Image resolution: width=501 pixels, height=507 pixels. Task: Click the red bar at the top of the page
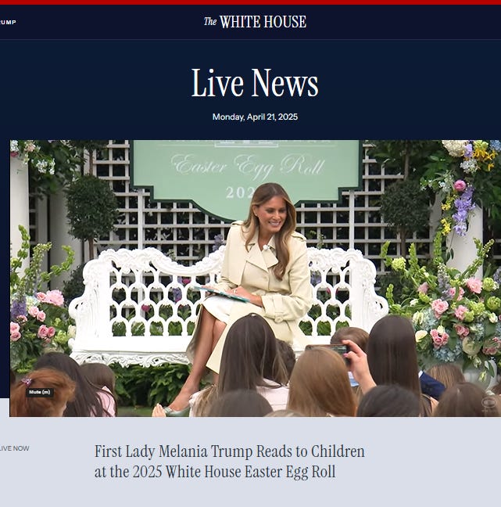coord(250,2)
